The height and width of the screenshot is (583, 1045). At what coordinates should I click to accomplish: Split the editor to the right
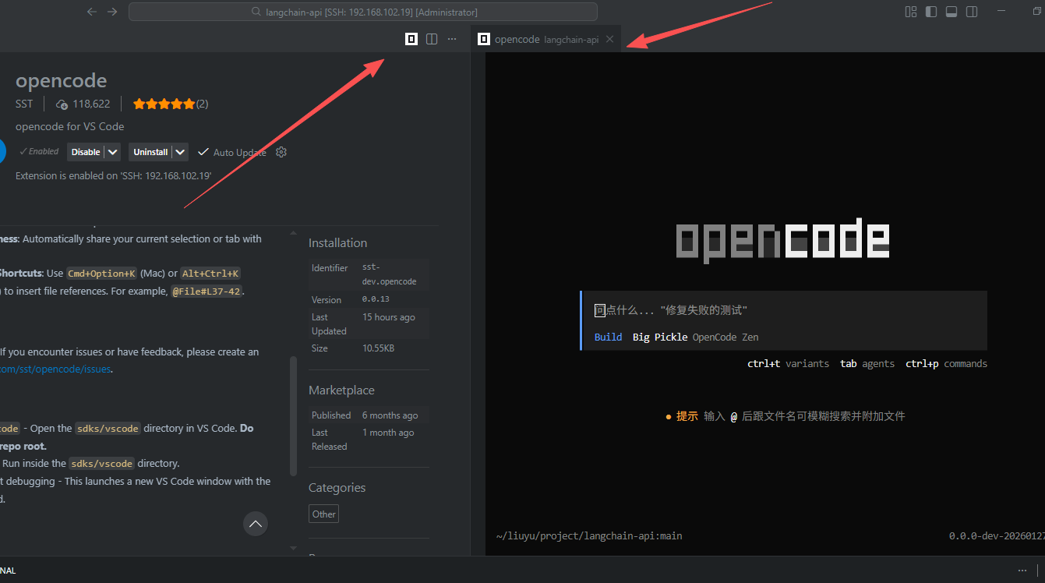click(x=432, y=39)
